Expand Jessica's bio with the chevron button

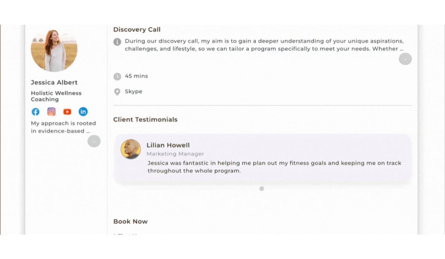tap(94, 141)
